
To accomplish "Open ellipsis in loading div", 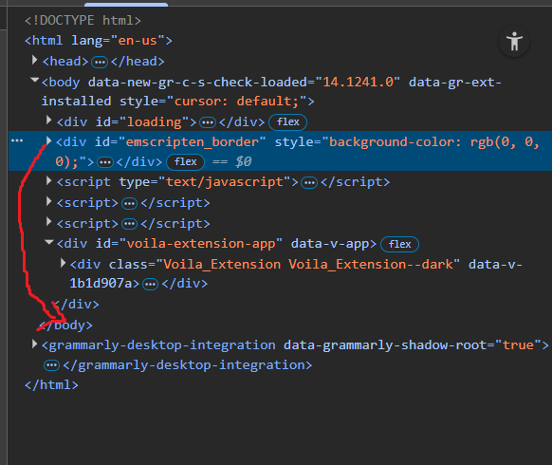I will click(x=208, y=123).
